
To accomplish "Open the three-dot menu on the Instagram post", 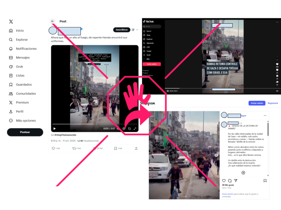I will pos(265,115).
